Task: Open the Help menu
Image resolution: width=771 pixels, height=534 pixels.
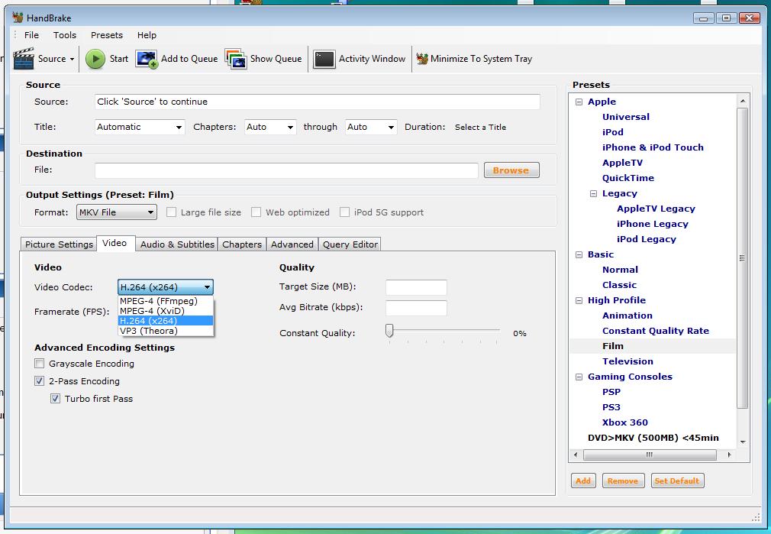Action: pos(147,35)
